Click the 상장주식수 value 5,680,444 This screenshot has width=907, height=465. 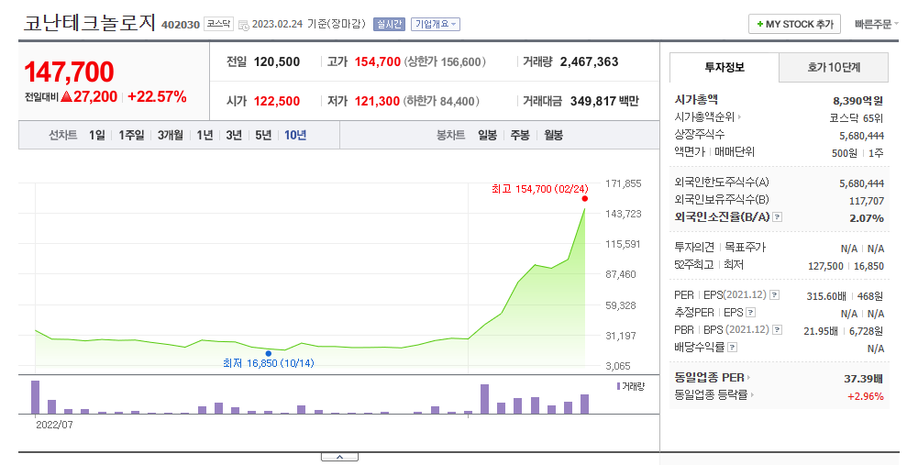[x=861, y=136]
